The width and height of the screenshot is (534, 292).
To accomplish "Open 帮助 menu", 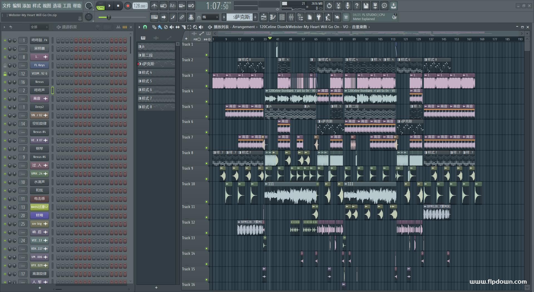I will [x=77, y=6].
